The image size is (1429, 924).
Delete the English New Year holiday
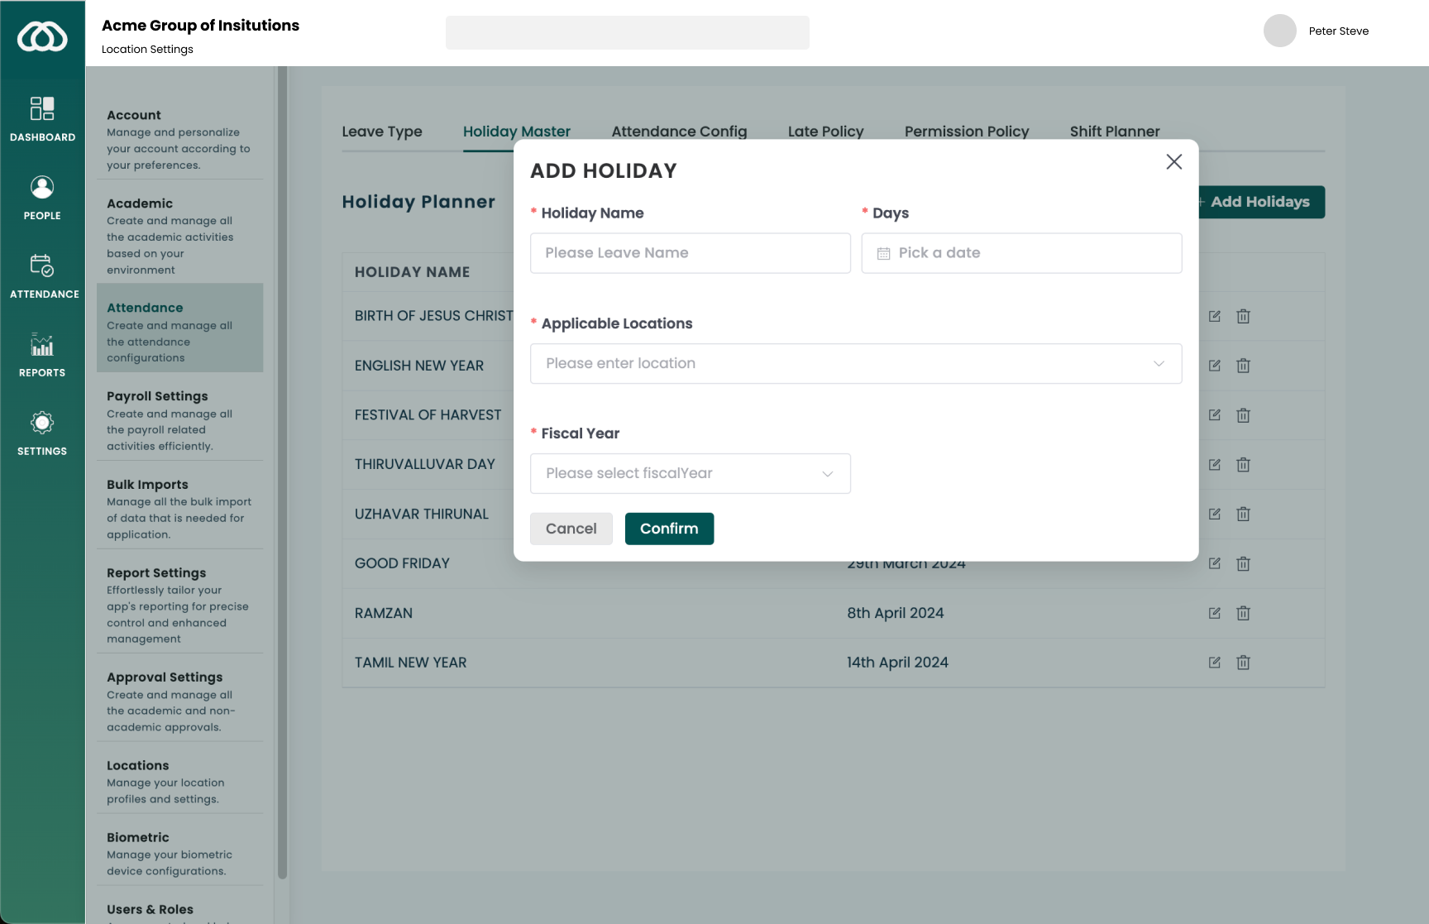(1243, 366)
